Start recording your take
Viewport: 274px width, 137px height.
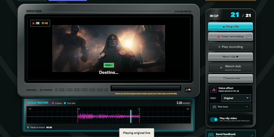point(230,36)
